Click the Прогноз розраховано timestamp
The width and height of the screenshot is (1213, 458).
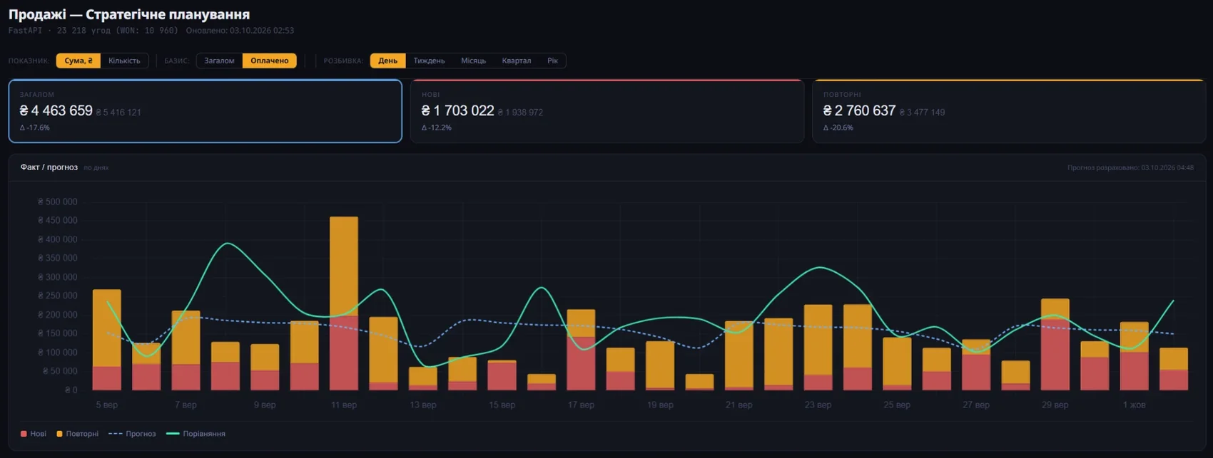(1130, 168)
